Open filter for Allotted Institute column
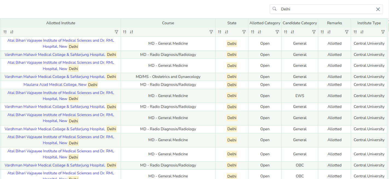Image resolution: width=389 pixels, height=179 pixels. coord(116,32)
